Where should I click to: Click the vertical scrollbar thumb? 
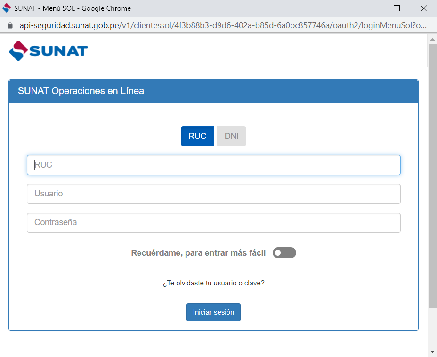click(x=432, y=176)
